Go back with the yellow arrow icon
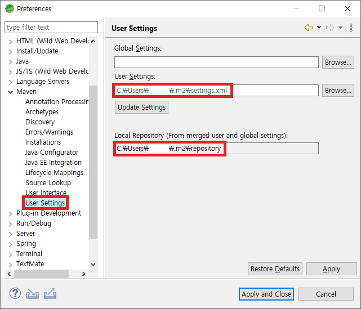Image resolution: width=361 pixels, height=309 pixels. [x=309, y=28]
